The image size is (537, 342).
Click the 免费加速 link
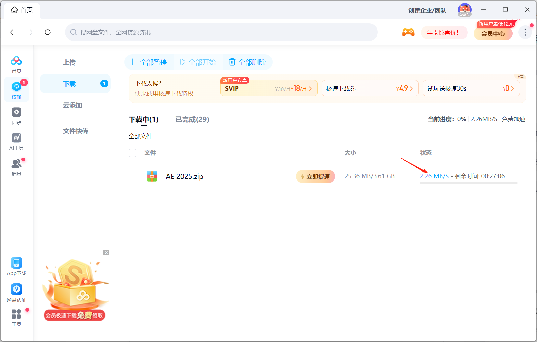[x=514, y=119]
